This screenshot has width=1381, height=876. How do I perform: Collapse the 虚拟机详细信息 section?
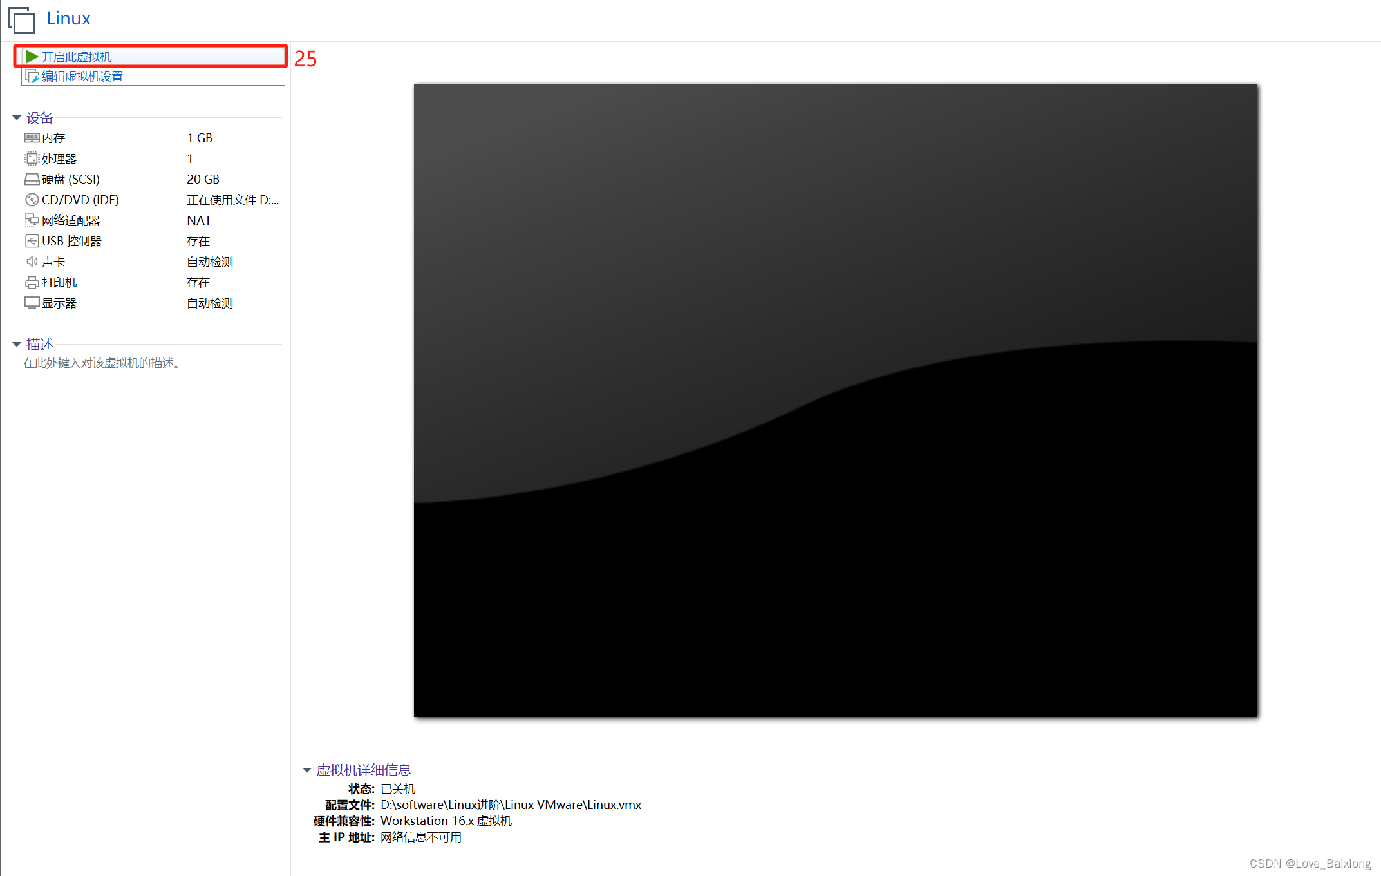pyautogui.click(x=307, y=770)
